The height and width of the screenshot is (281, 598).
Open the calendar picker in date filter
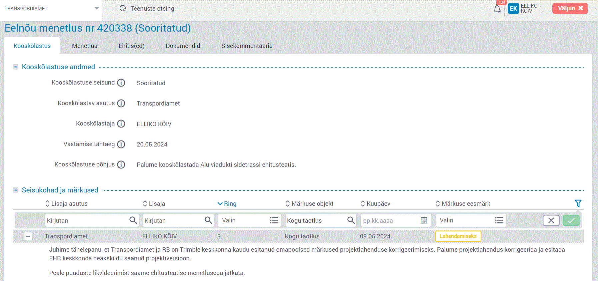(424, 220)
